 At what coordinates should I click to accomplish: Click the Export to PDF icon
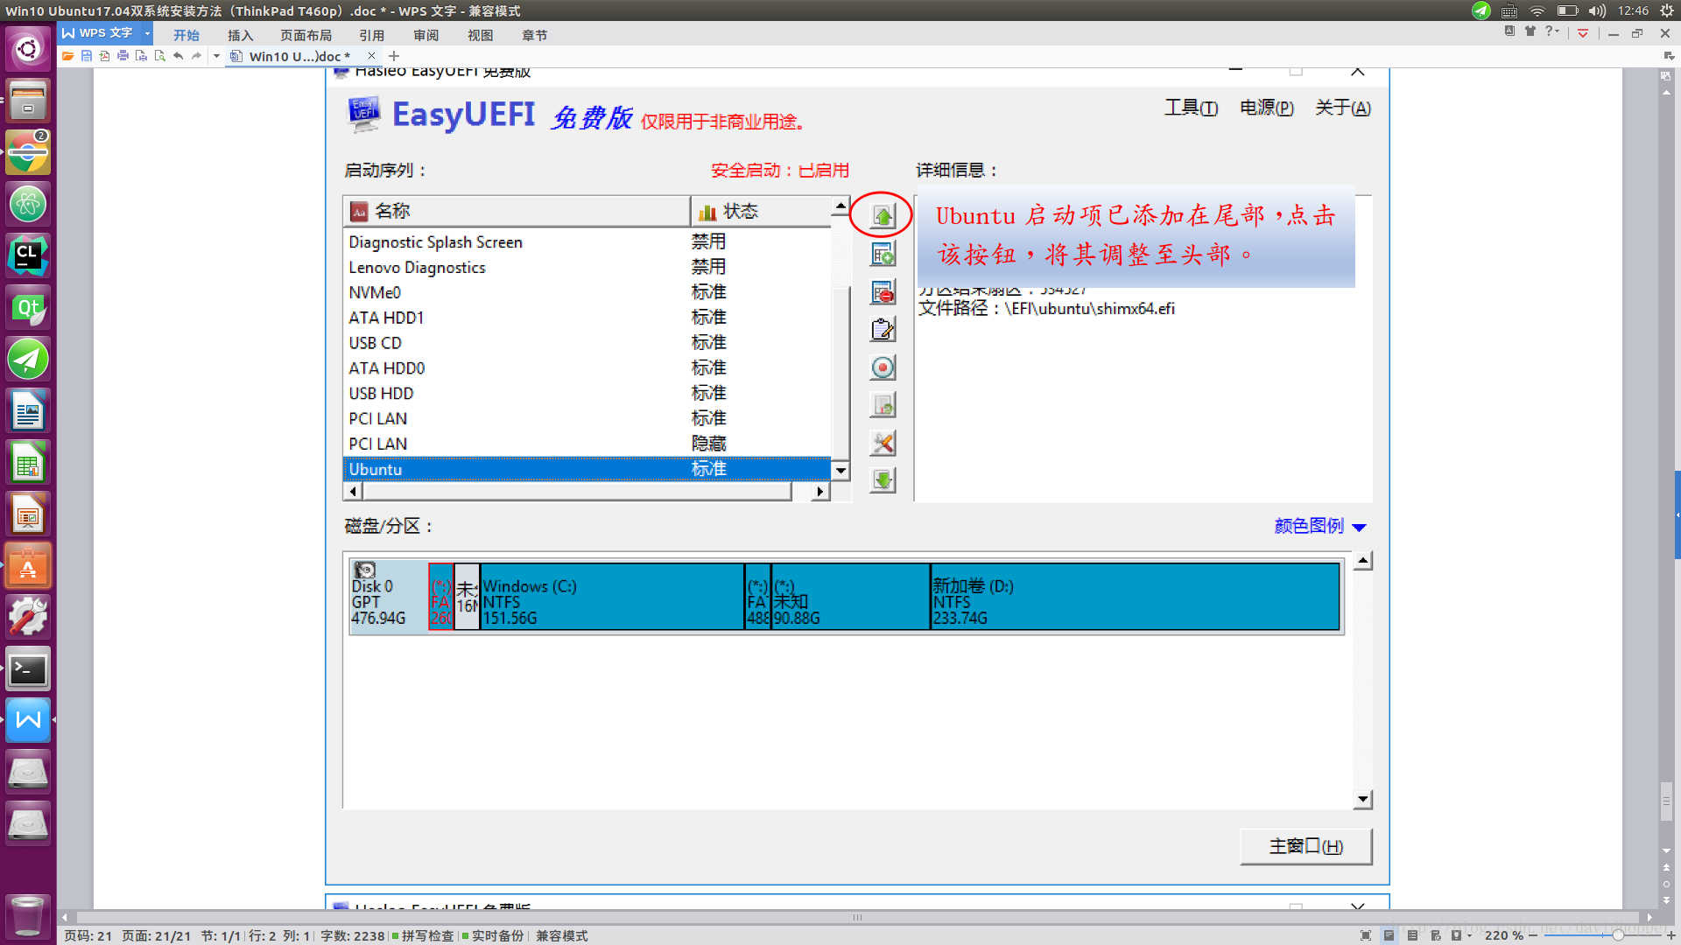(x=104, y=56)
